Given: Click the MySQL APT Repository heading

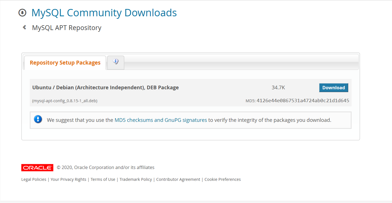Looking at the screenshot, I should [67, 28].
